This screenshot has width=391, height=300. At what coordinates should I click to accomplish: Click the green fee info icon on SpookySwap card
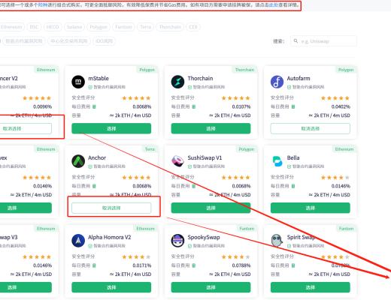pos(194,265)
